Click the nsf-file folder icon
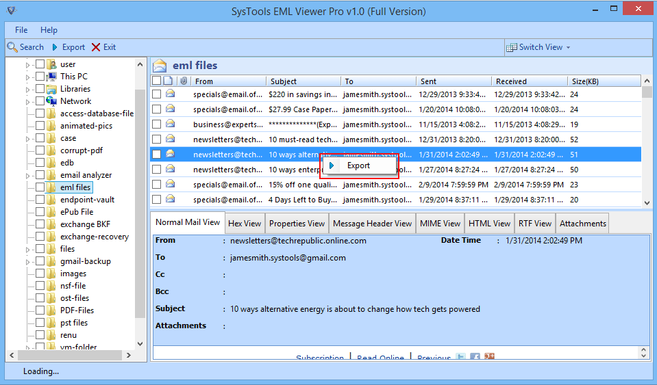 [51, 286]
